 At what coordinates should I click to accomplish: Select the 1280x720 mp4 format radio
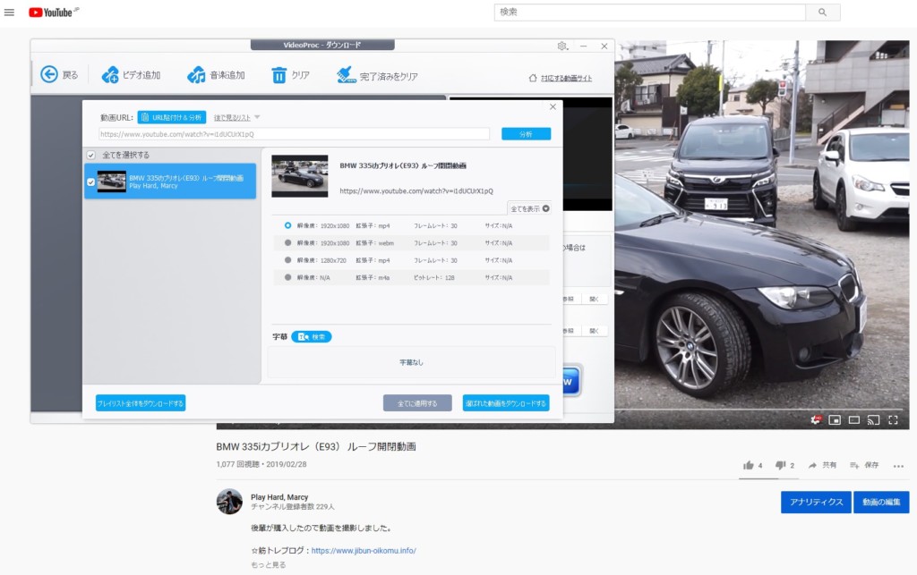[287, 260]
